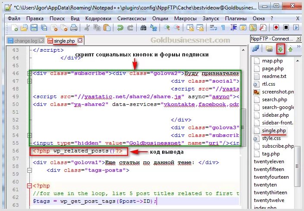Open the Правка menu
Viewport: 304px width, 211px height.
tap(35, 19)
